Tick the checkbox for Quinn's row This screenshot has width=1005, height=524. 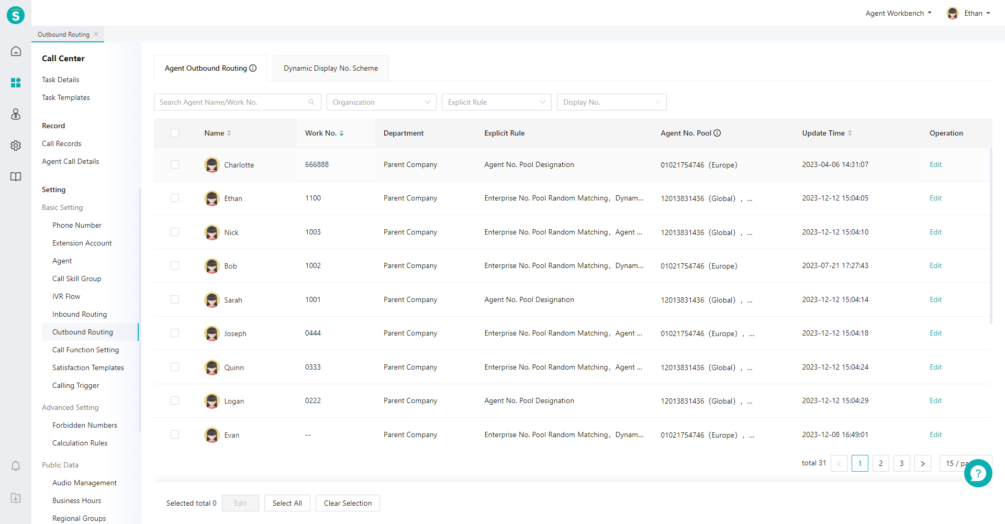point(175,367)
